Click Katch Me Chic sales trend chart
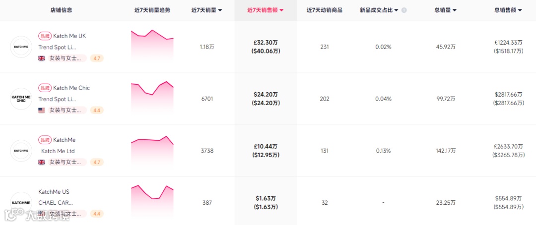The height and width of the screenshot is (225, 536). point(152,98)
